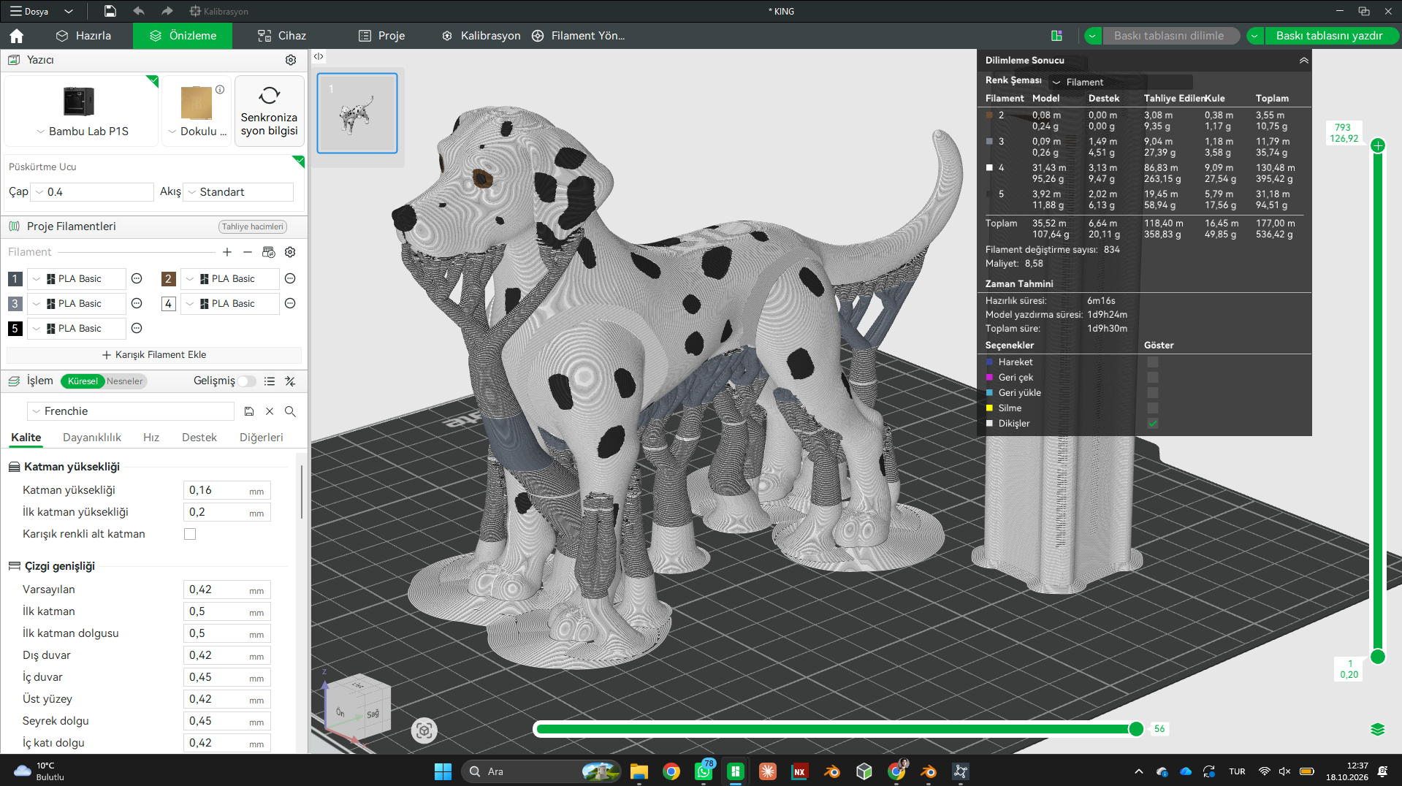Open the nozzle Çap 0.4 dropdown

(x=92, y=192)
